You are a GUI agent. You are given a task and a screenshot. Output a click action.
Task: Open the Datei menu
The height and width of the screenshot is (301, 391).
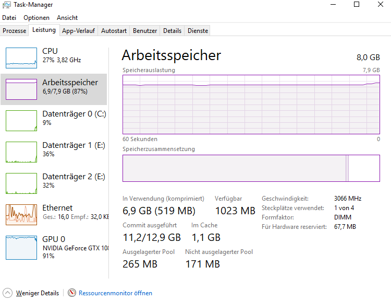[x=9, y=18]
